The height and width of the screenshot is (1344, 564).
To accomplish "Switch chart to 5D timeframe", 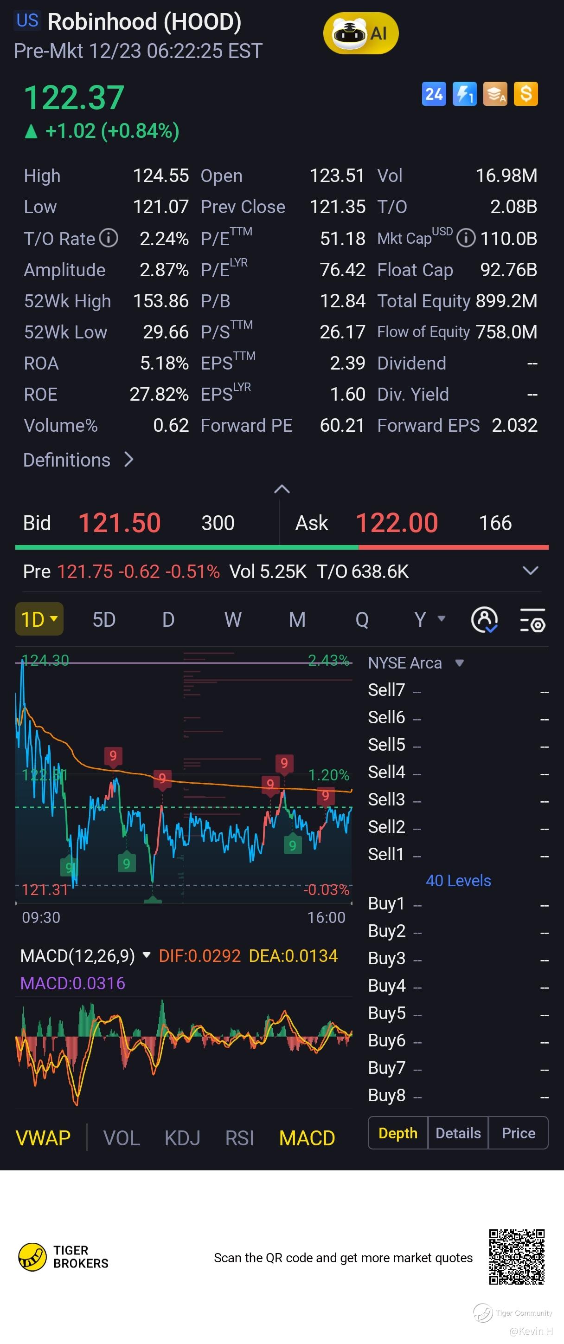I will [104, 620].
